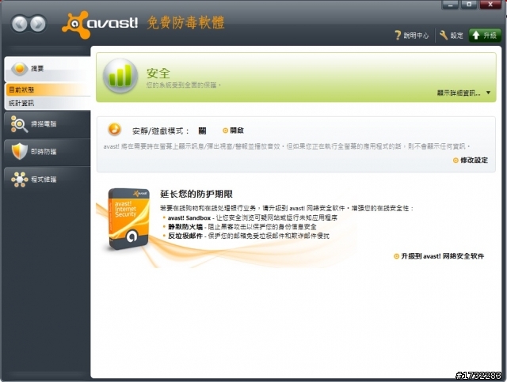507x382 pixels.
Task: Click the green status bars icon
Action: (120, 76)
